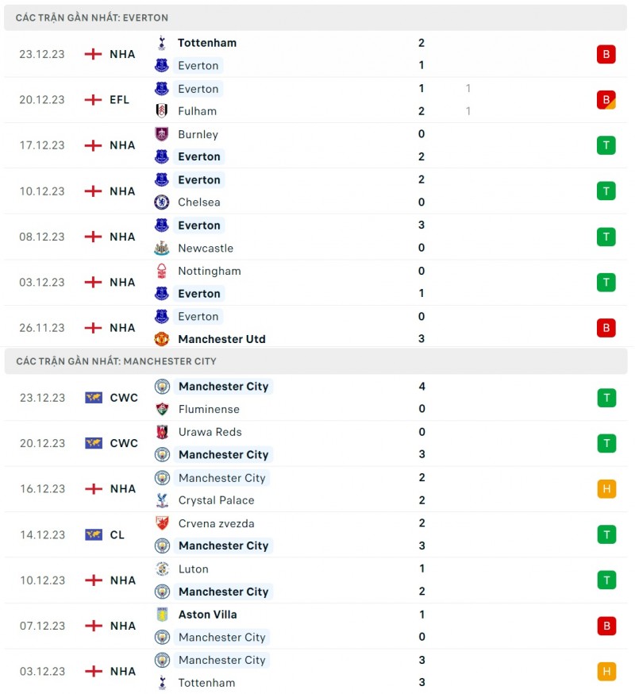Viewport: 635px width, 694px height.
Task: Open the Crvena zvezda team link
Action: (x=216, y=523)
